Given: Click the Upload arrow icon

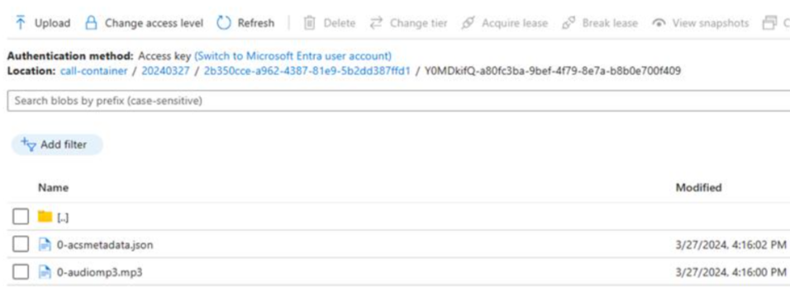Looking at the screenshot, I should pos(20,22).
